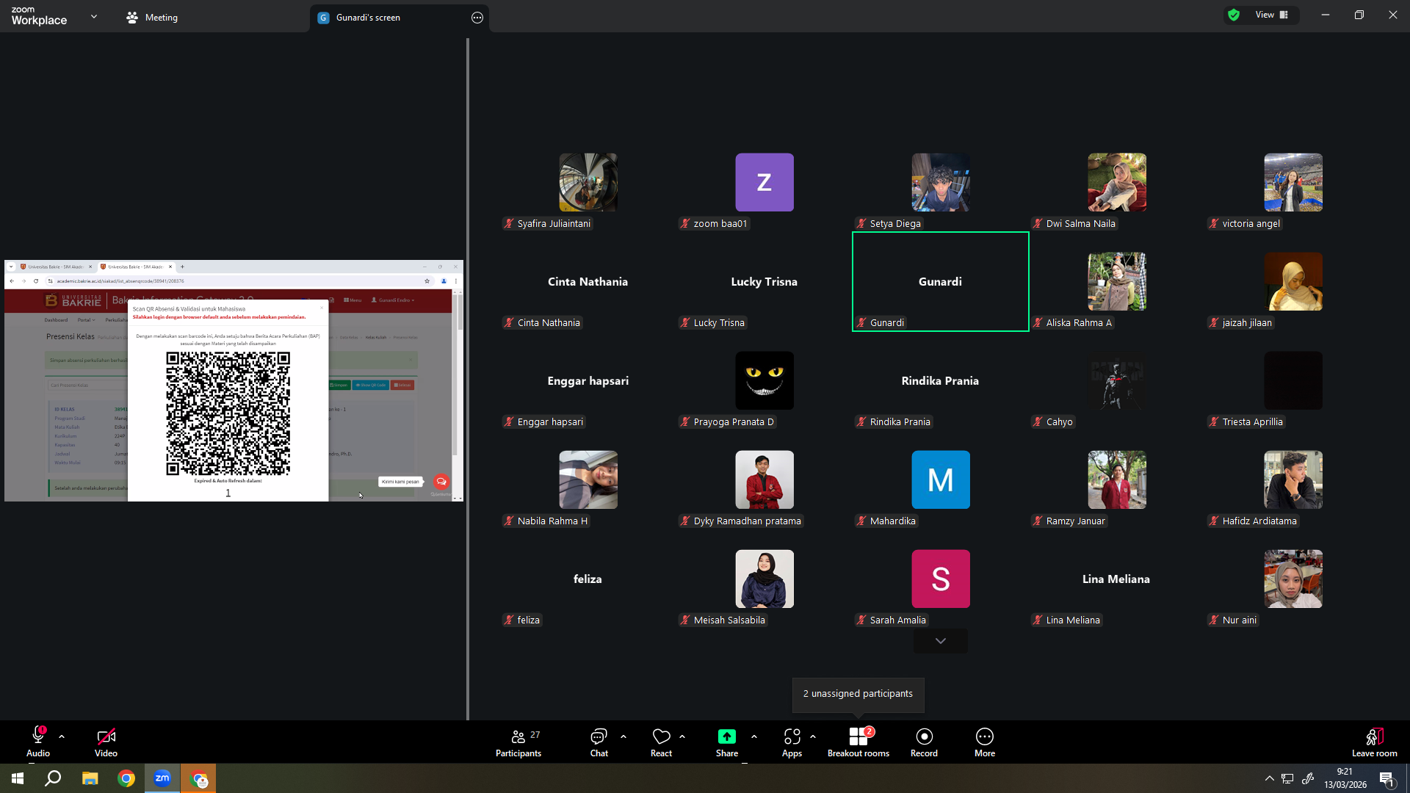The height and width of the screenshot is (793, 1410).
Task: Click the Zoom taskbar icon
Action: point(162,778)
